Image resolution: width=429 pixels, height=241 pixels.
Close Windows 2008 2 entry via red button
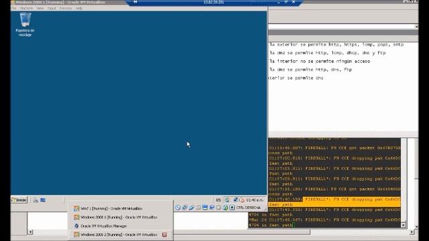[164, 235]
